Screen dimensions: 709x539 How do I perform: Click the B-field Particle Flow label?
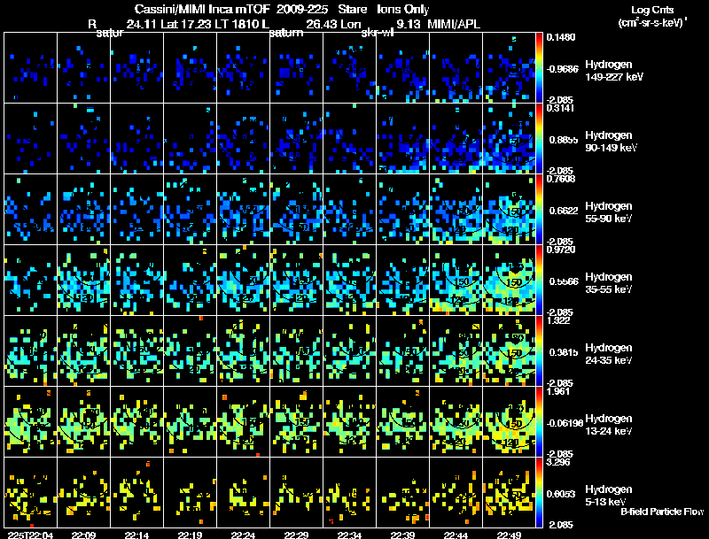661,512
